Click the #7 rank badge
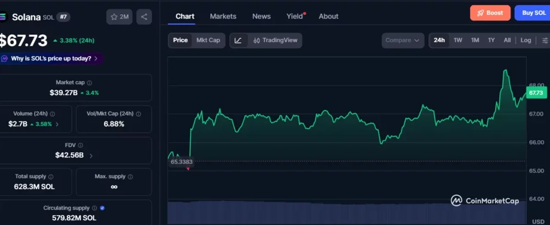 (x=63, y=17)
